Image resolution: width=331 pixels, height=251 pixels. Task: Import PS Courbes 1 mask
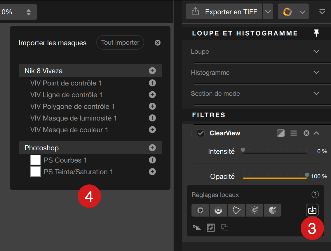152,160
